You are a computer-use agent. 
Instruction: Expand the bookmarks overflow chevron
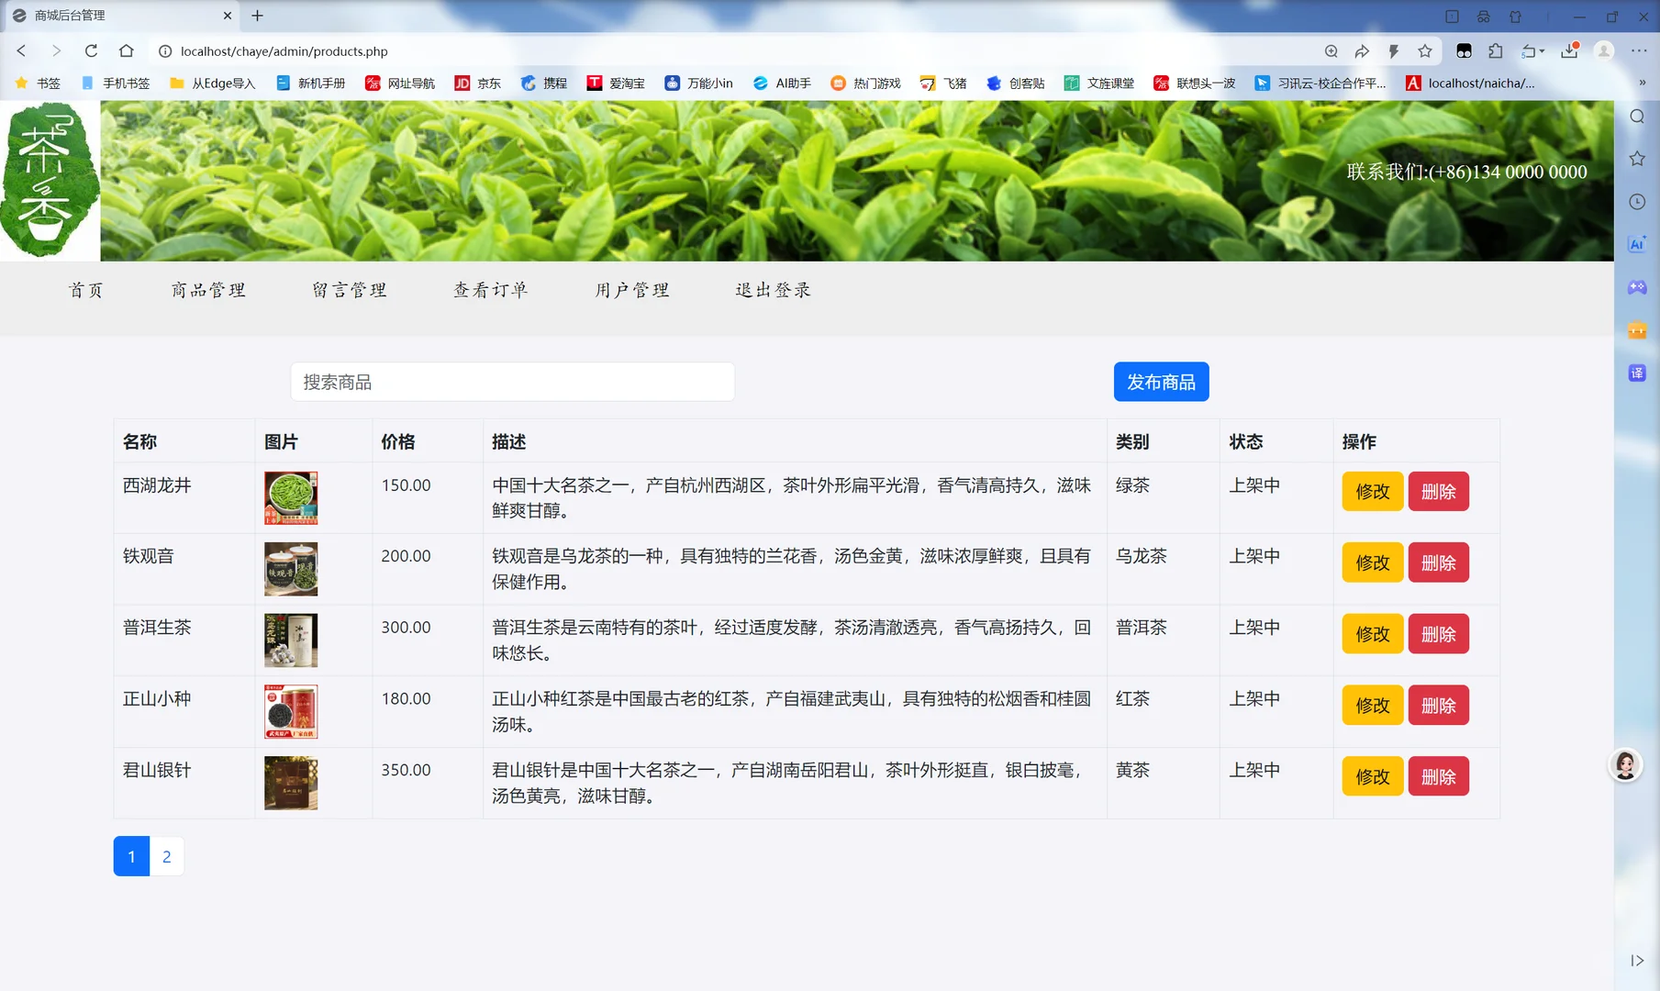click(x=1643, y=83)
